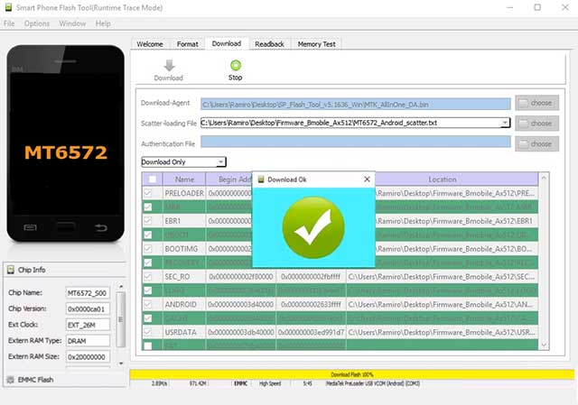Viewport: 578px width, 405px height.
Task: Click the EMMC Flash label
Action: (x=35, y=380)
